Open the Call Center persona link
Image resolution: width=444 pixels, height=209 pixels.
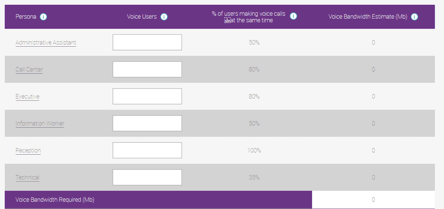29,69
